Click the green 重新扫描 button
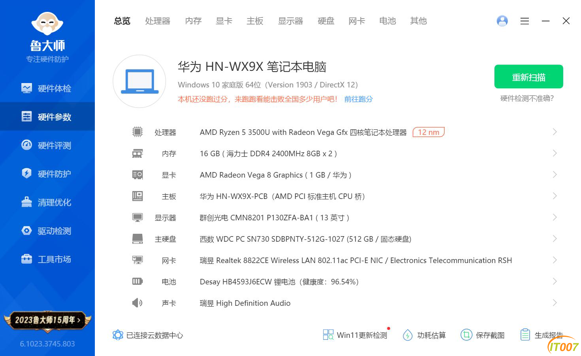Viewport: 581px width, 356px height. [529, 77]
